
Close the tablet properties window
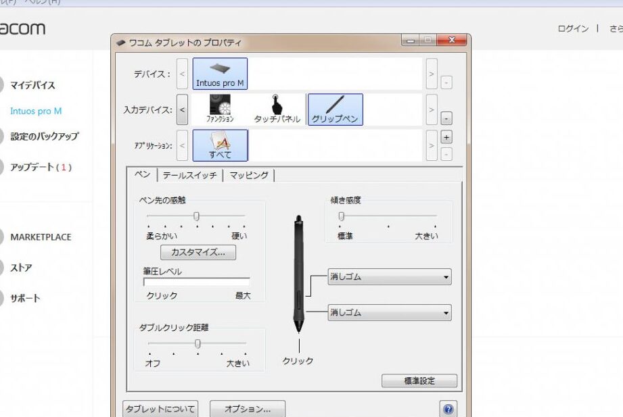tap(451, 40)
